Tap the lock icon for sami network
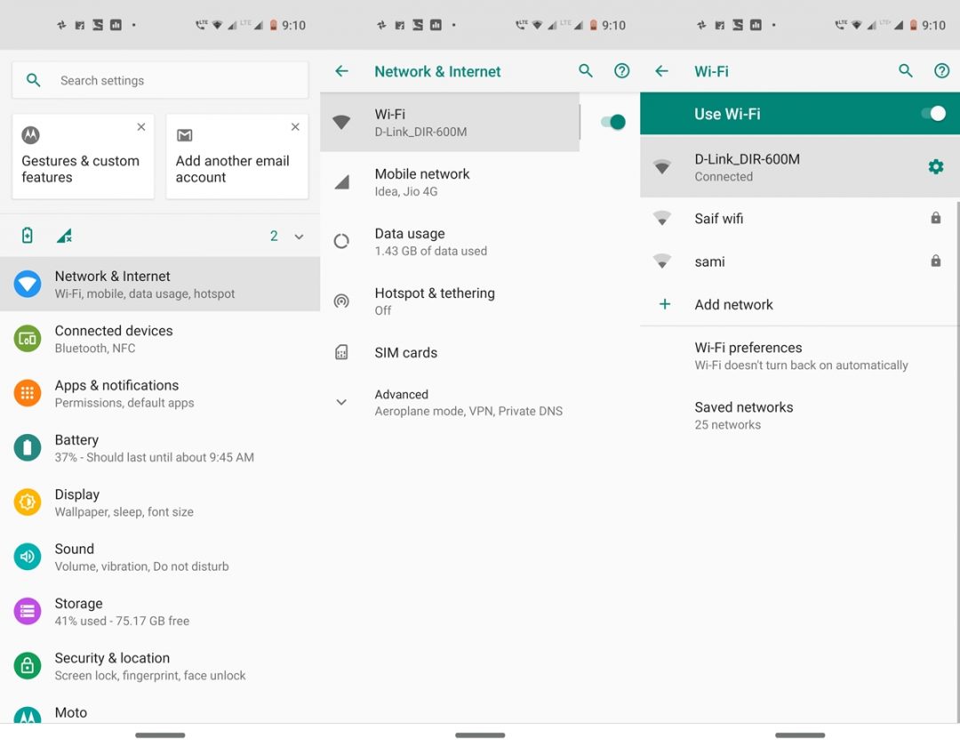Screen dimensions: 960x747 pos(935,261)
